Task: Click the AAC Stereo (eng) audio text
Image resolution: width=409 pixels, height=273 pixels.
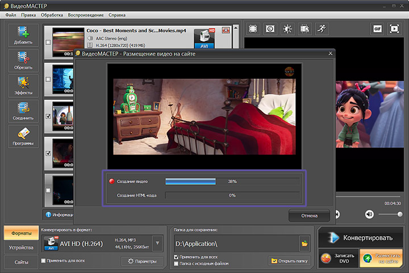Action: (x=111, y=39)
